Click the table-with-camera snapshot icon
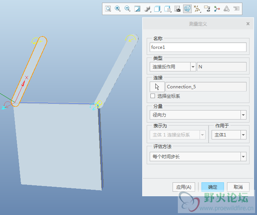Screen dimensions: 257x215 [177, 9]
